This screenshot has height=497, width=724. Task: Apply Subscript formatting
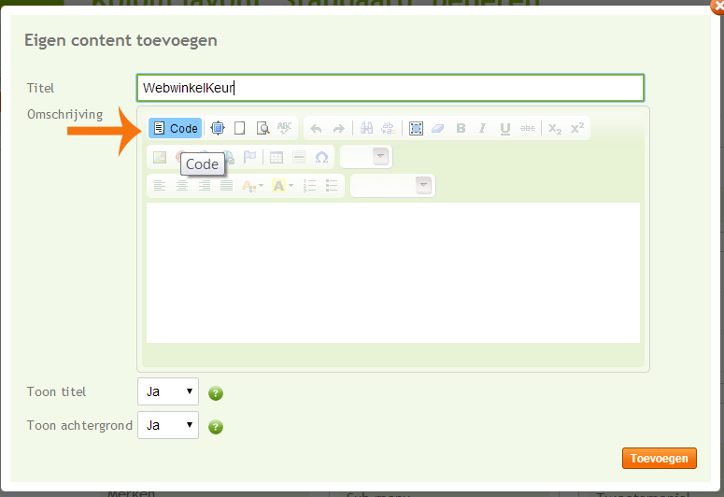[x=555, y=128]
